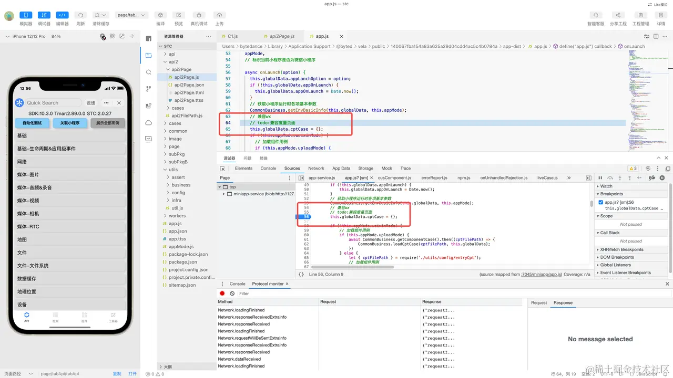
Task: Expand the XHR/fetch Breakpoints section
Action: point(633,249)
